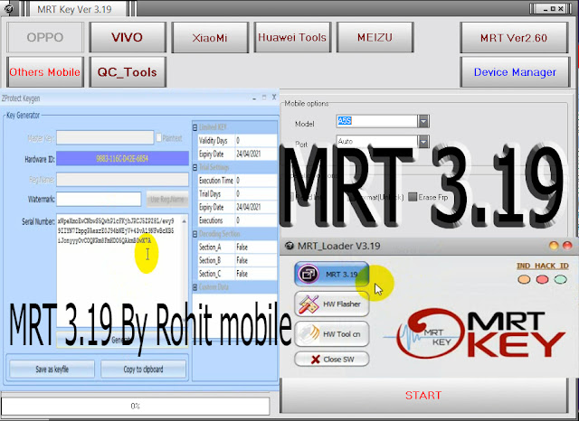Click the Trial Days value cell

(x=256, y=193)
